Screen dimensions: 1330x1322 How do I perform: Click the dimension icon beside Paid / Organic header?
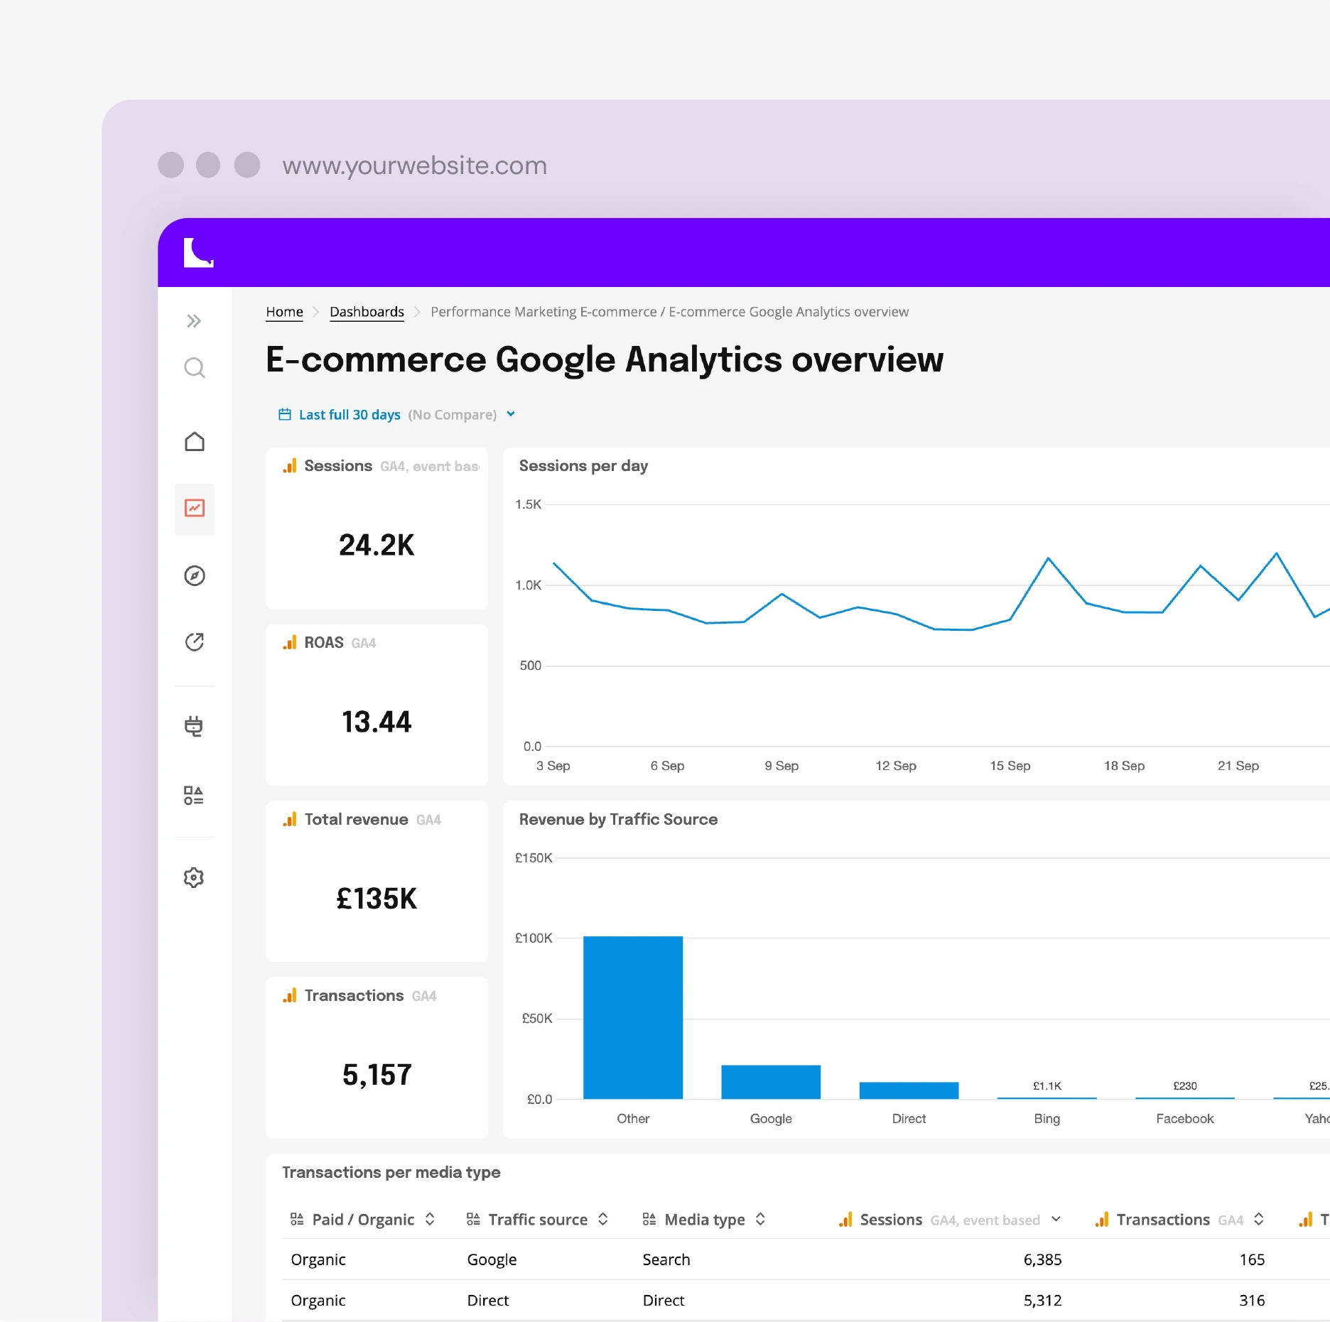tap(297, 1219)
